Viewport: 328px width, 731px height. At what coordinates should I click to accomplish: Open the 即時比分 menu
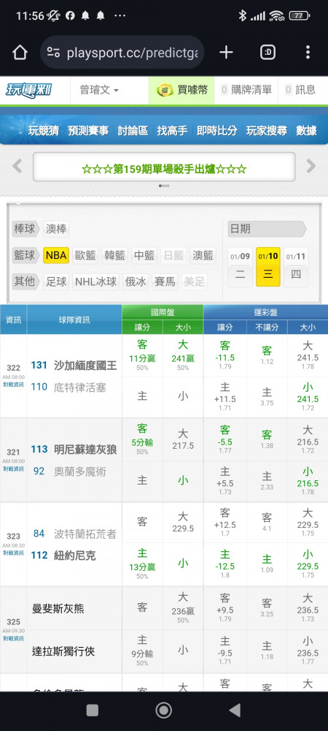[x=217, y=131]
